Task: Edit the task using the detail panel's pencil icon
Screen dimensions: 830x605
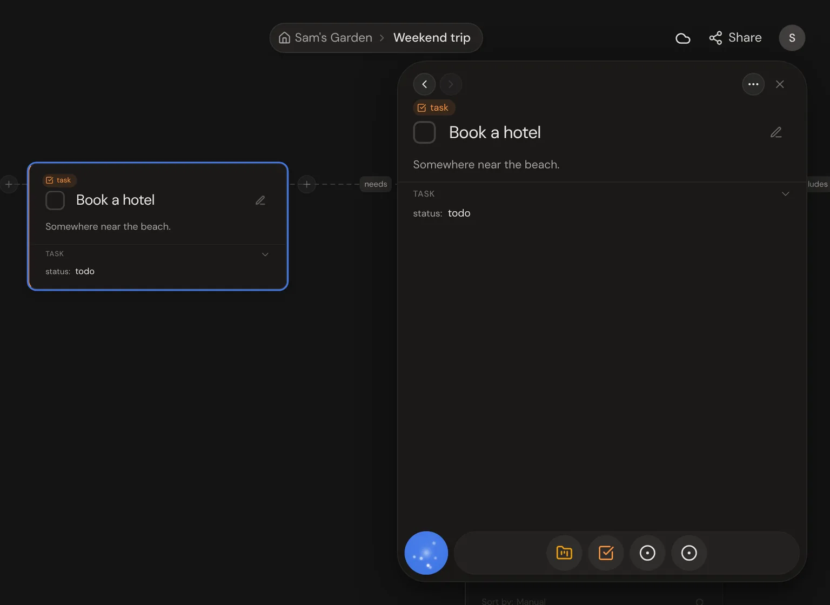Action: 776,132
